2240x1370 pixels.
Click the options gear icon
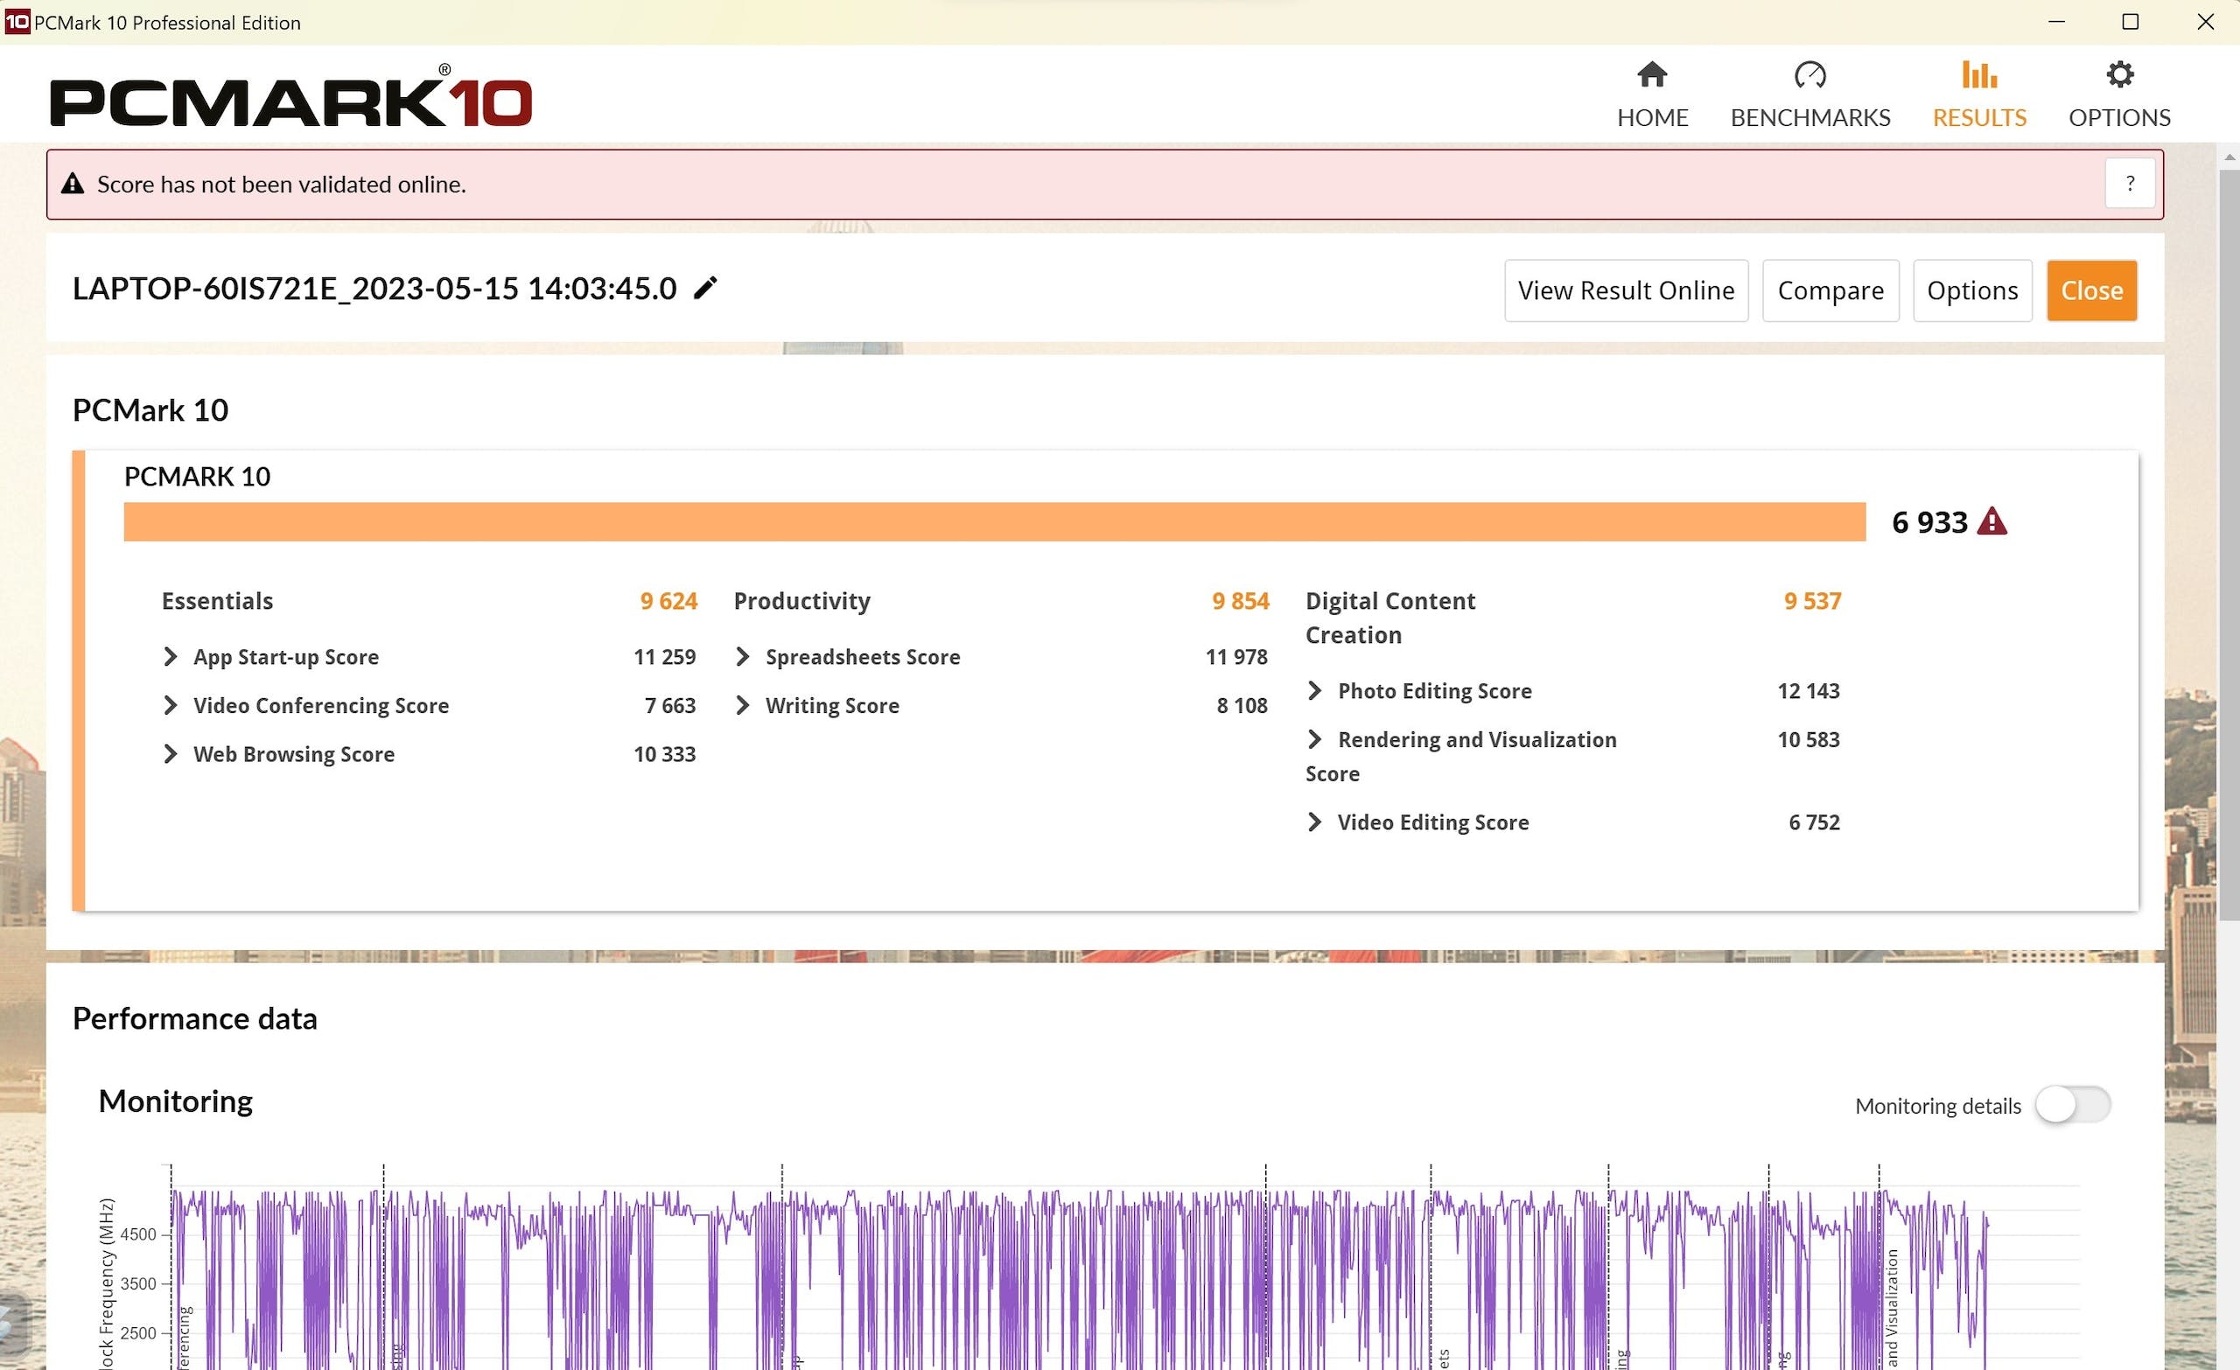pos(2119,74)
